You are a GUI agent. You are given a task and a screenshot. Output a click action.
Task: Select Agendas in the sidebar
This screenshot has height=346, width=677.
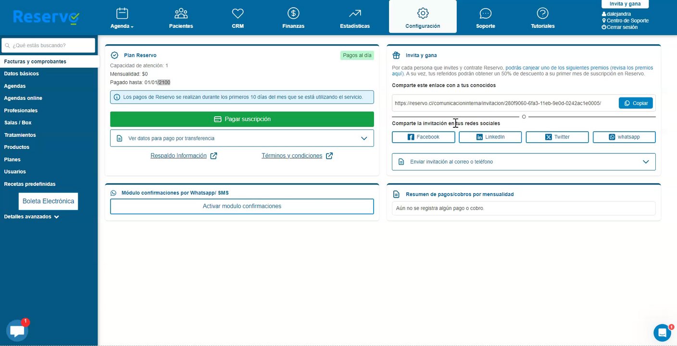pos(15,86)
